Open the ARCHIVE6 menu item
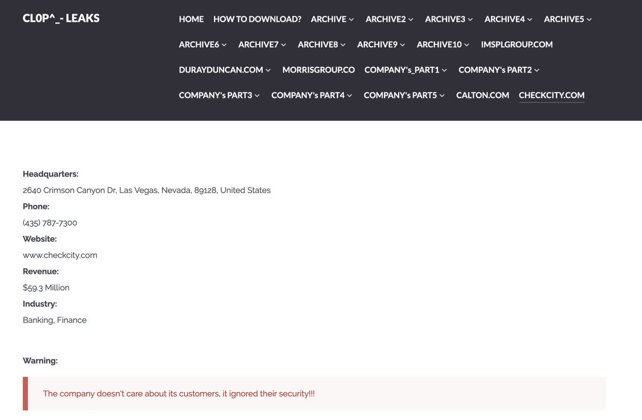The width and height of the screenshot is (642, 420). click(x=199, y=44)
